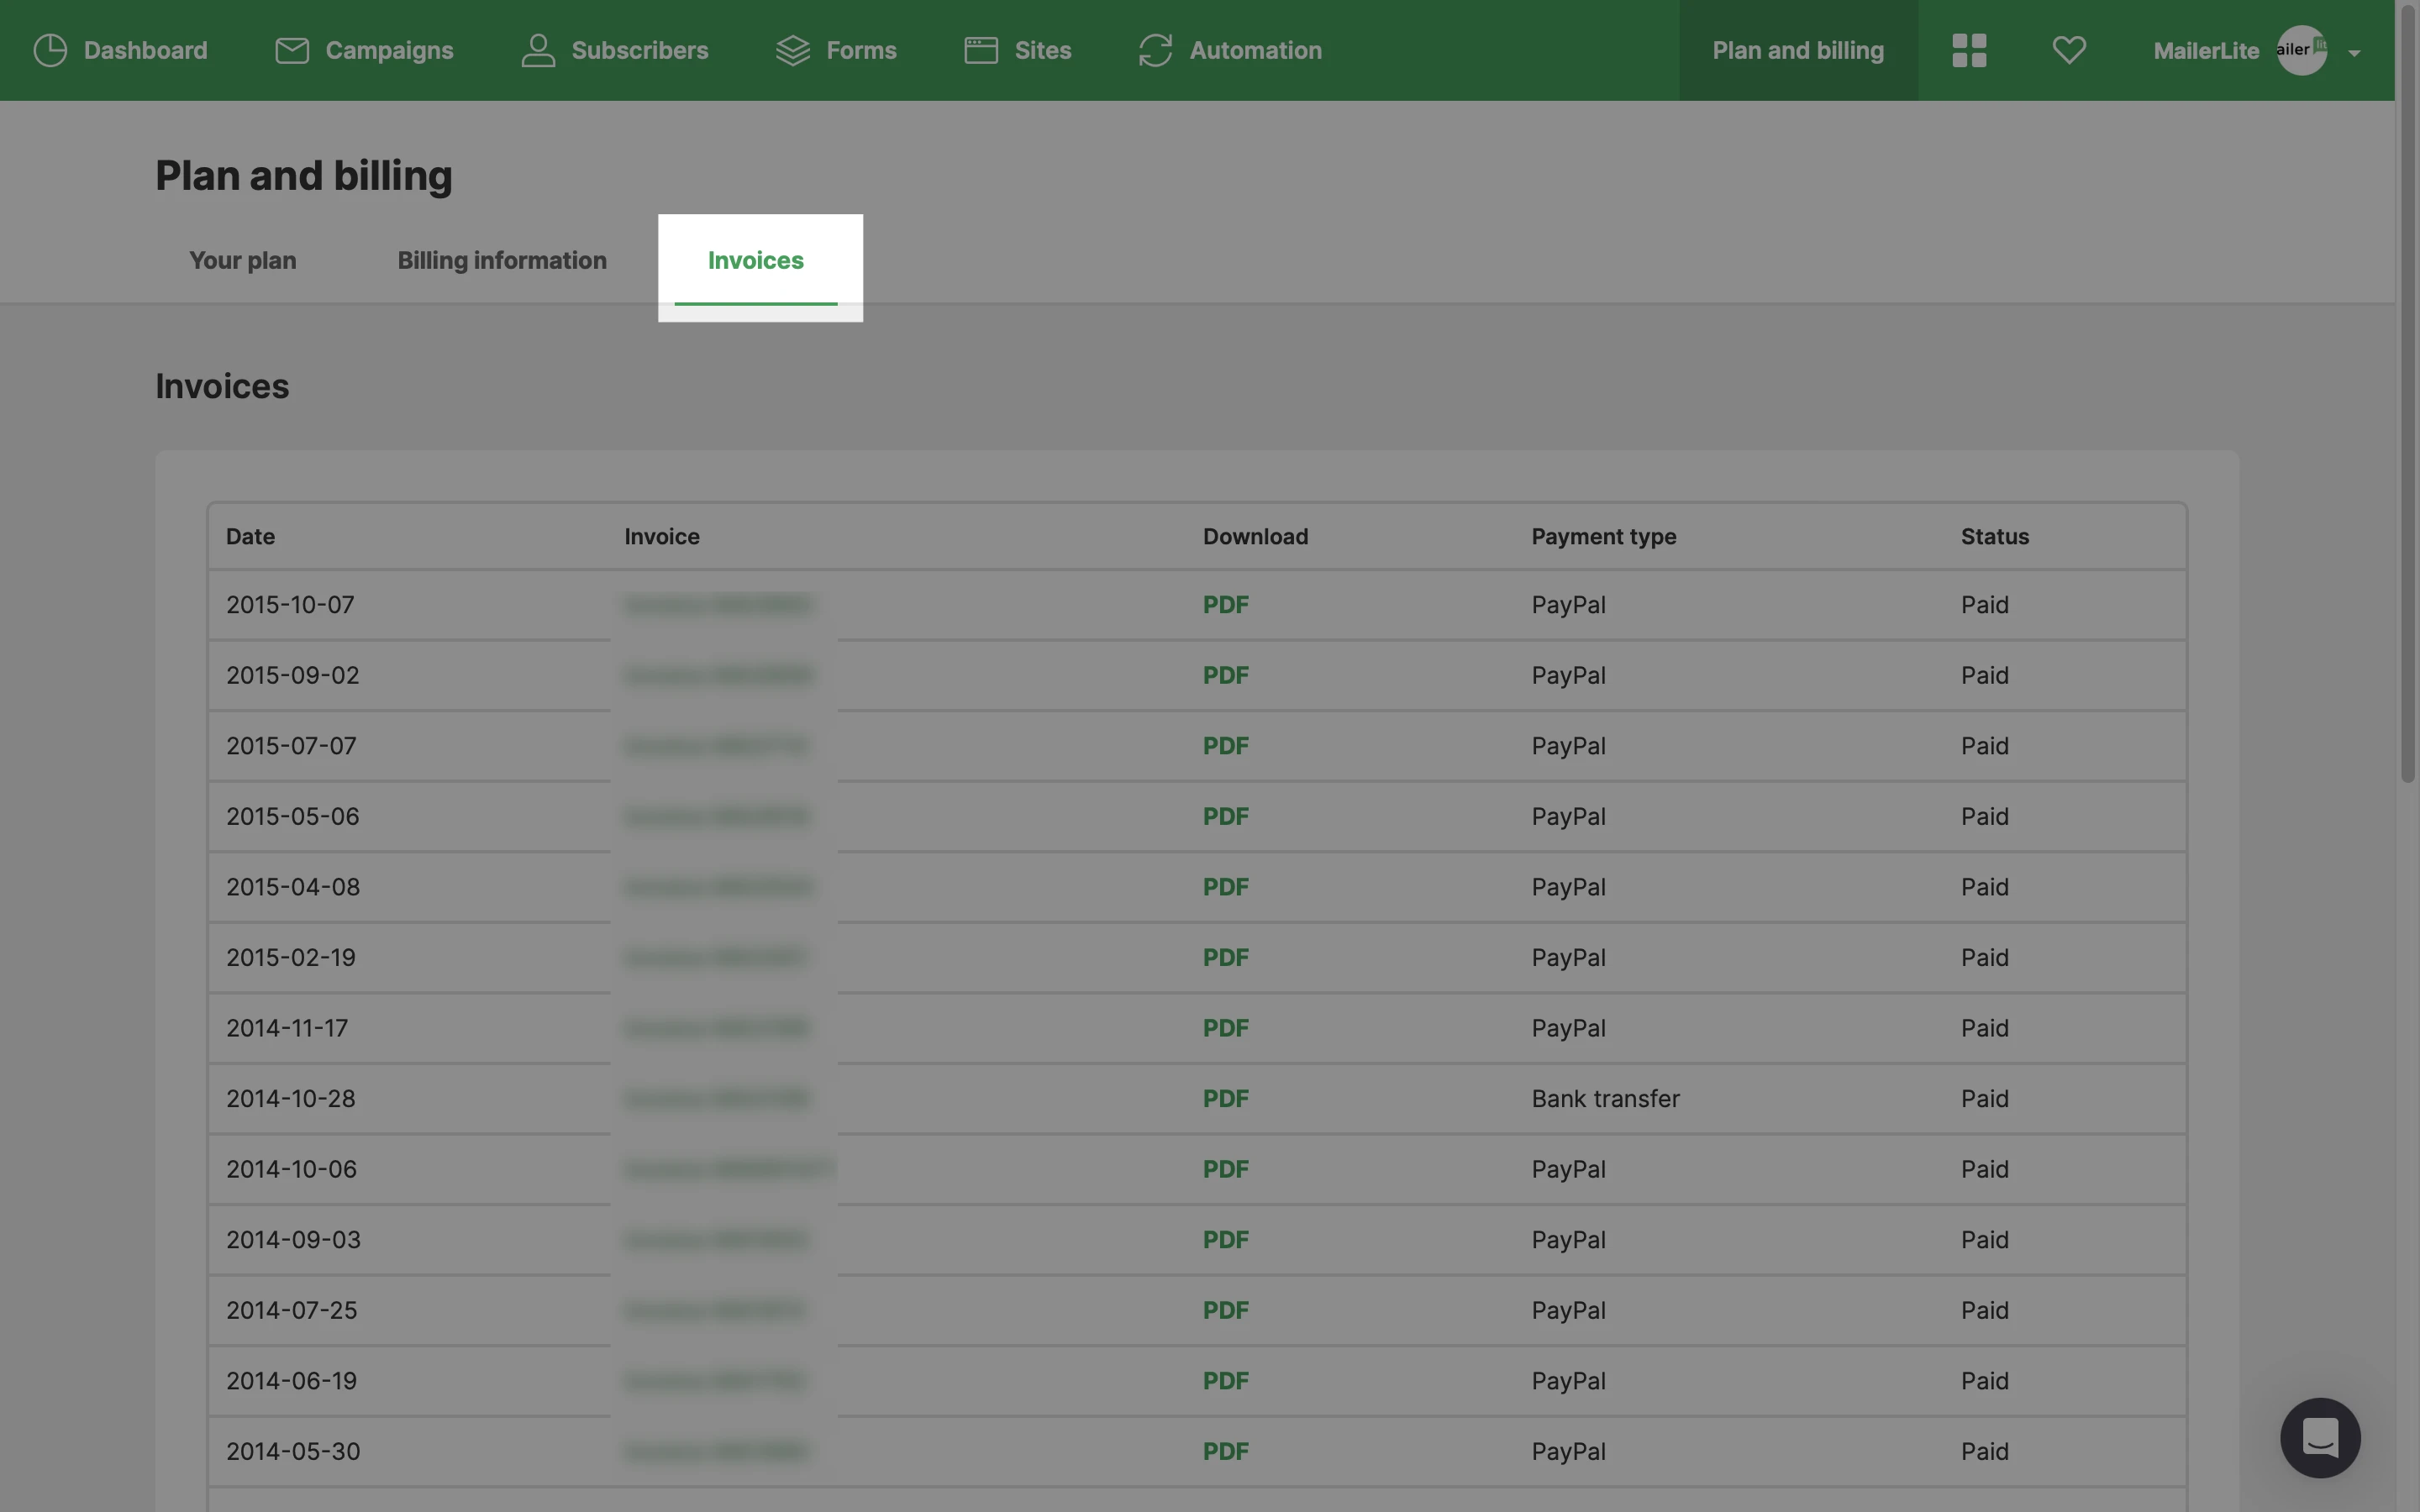Screen dimensions: 2420x1512
Task: Download PDF for 2014-05-30 invoice
Action: (x=1225, y=1451)
